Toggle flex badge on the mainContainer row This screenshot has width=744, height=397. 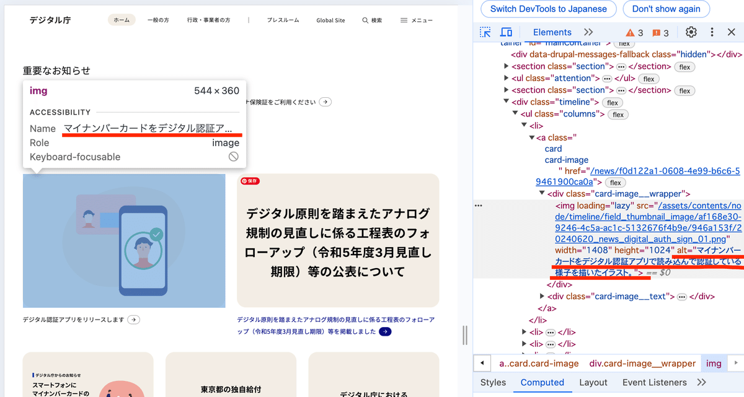click(x=624, y=43)
